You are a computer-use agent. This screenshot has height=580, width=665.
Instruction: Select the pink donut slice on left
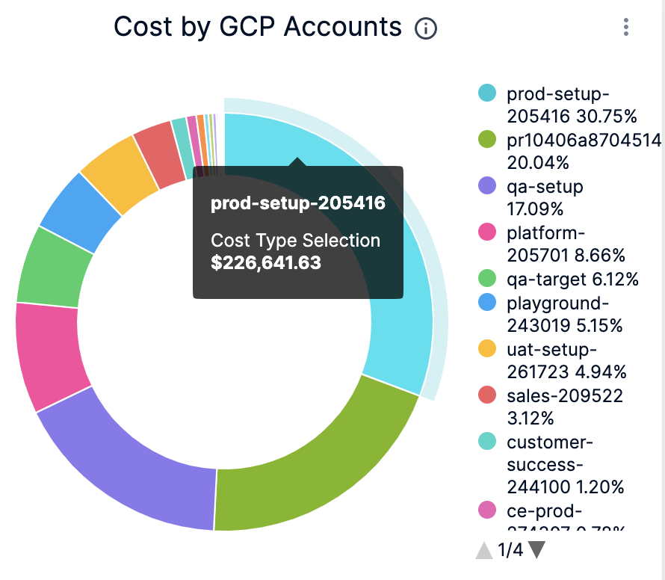pyautogui.click(x=46, y=355)
